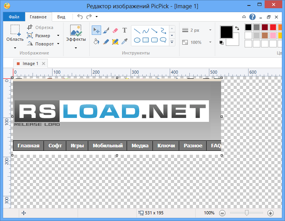The height and width of the screenshot is (221, 285).
Task: Click the Undo arrow
Action: tap(80, 17)
